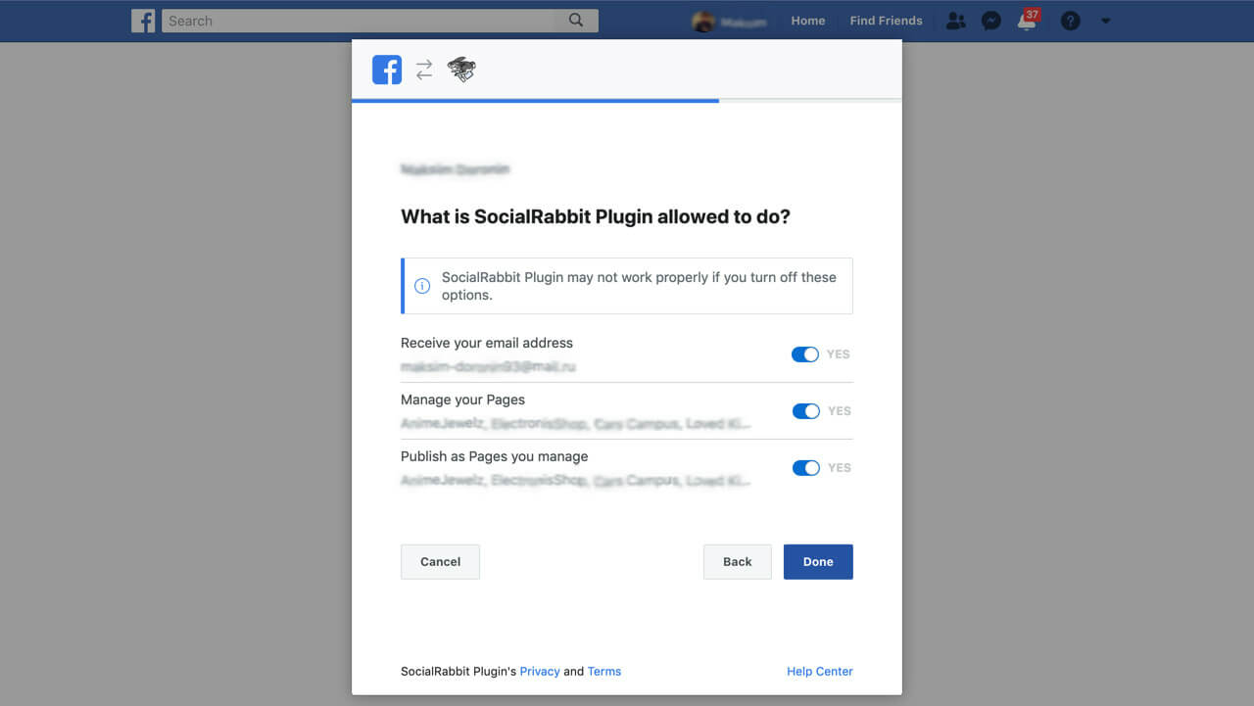
Task: Toggle 'Publish as Pages you manage' off
Action: coord(805,468)
